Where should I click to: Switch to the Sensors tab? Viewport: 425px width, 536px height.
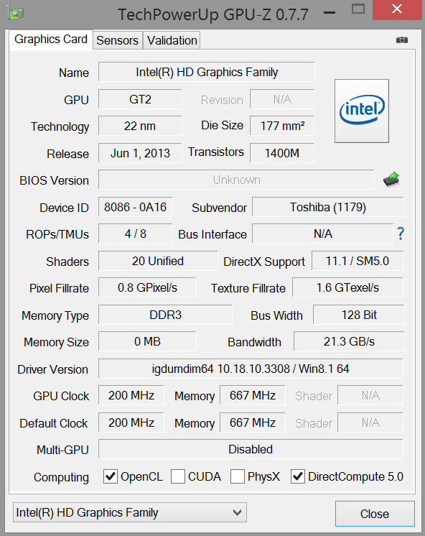click(x=117, y=40)
